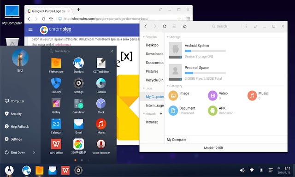Open Email from the taskbar
Image resolution: width=295 pixels, height=177 pixels.
(52, 171)
